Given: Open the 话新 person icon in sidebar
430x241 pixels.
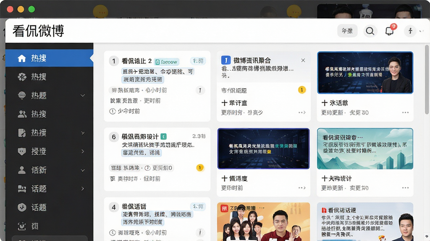Looking at the screenshot, I should [x=22, y=170].
